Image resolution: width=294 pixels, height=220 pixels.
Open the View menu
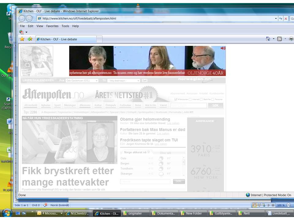(40, 26)
